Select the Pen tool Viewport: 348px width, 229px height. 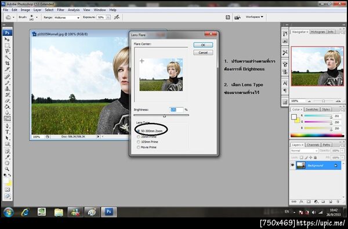pyautogui.click(x=7, y=126)
